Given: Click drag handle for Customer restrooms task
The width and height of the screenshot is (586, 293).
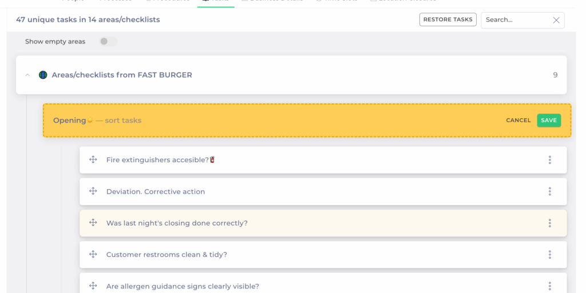Looking at the screenshot, I should click(93, 254).
